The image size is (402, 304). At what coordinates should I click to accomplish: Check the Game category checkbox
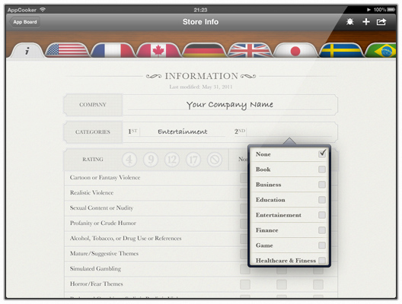(x=322, y=245)
